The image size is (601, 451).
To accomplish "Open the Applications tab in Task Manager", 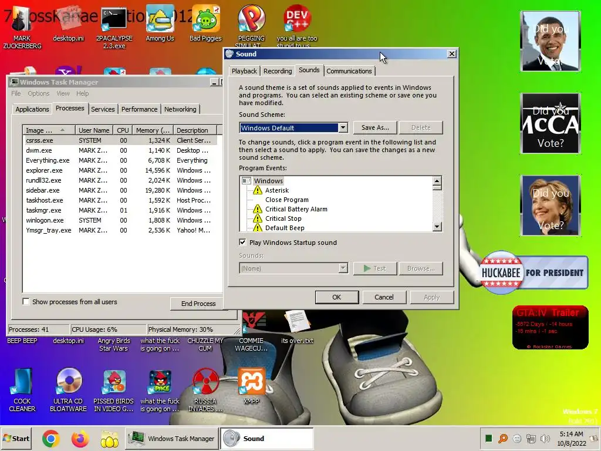I will coord(32,109).
